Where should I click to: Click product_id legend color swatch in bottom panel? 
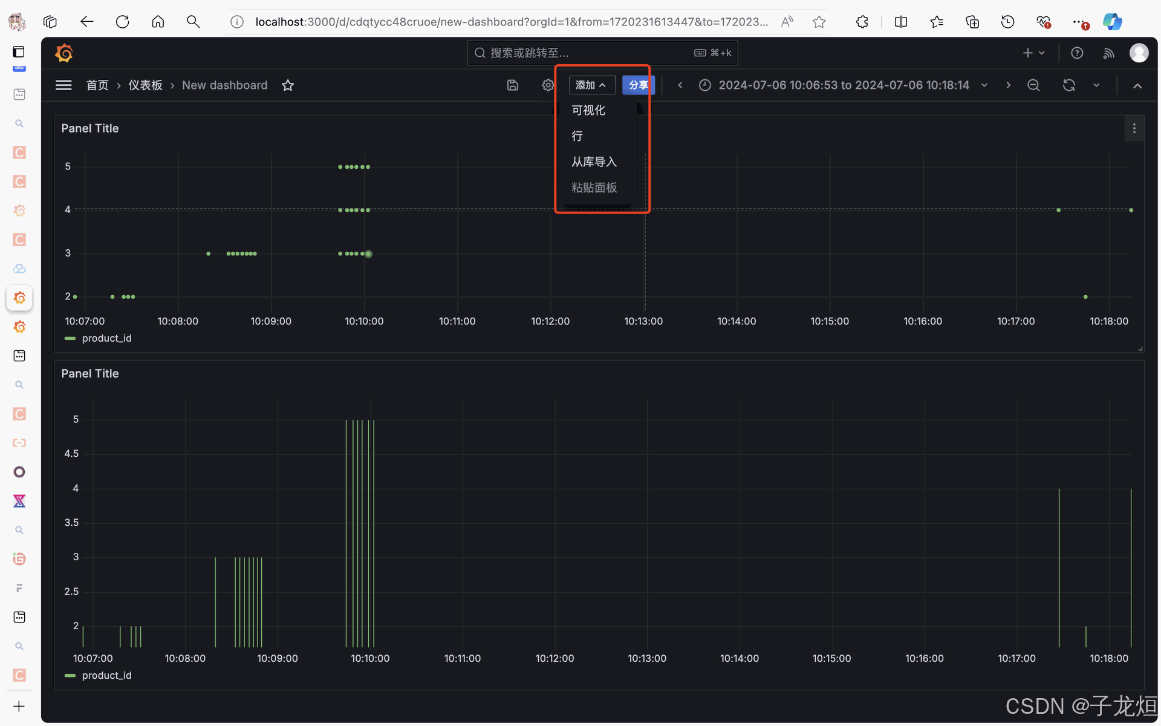(x=70, y=675)
